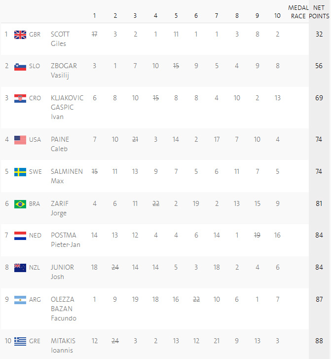Click ZARIF Jorge name
Image resolution: width=331 pixels, height=359 pixels.
59,208
